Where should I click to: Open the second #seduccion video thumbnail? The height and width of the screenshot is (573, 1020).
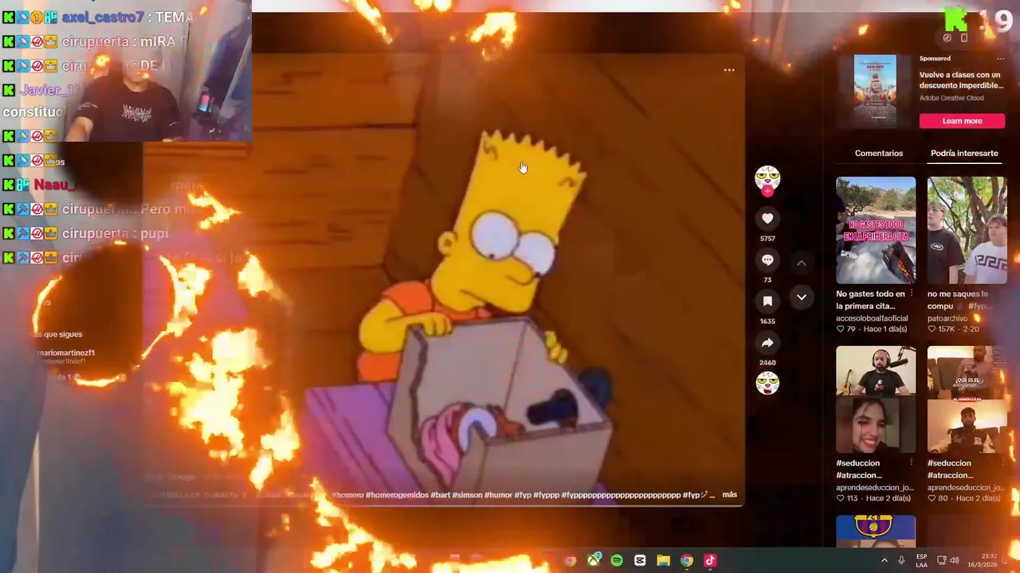point(967,400)
